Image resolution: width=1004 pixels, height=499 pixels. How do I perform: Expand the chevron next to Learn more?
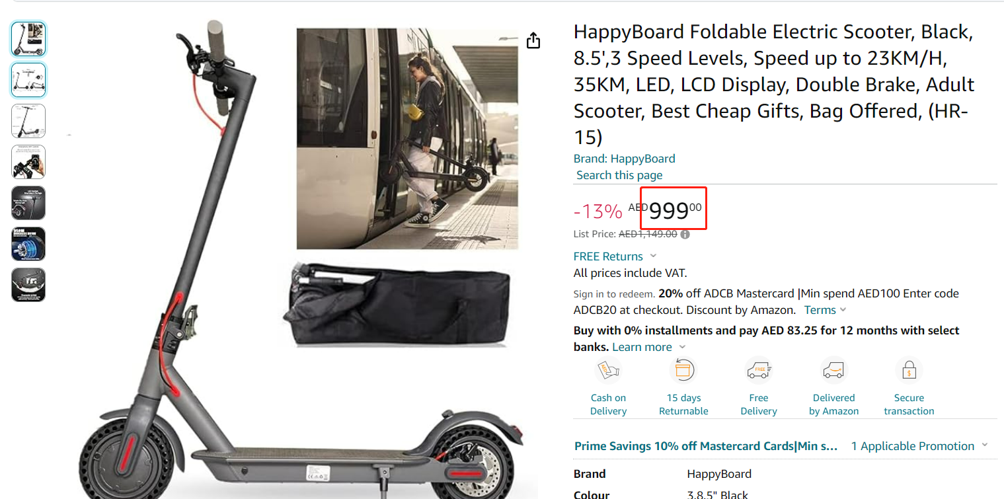(x=683, y=347)
